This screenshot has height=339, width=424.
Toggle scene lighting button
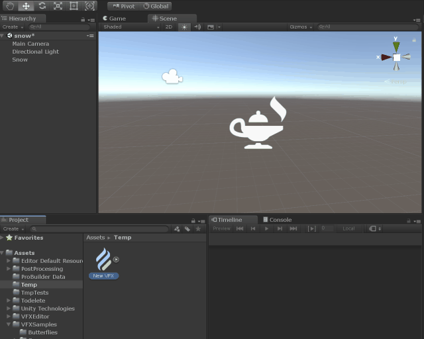[184, 27]
